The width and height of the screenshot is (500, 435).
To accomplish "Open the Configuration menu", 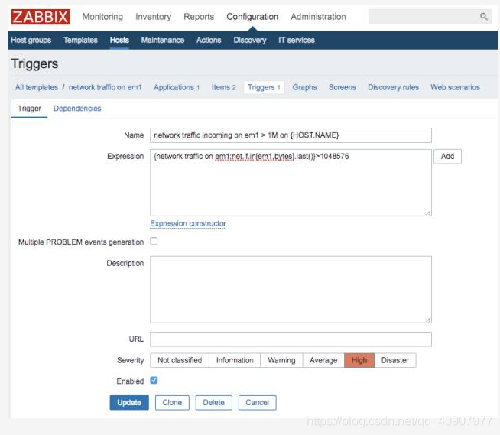I will pyautogui.click(x=252, y=17).
